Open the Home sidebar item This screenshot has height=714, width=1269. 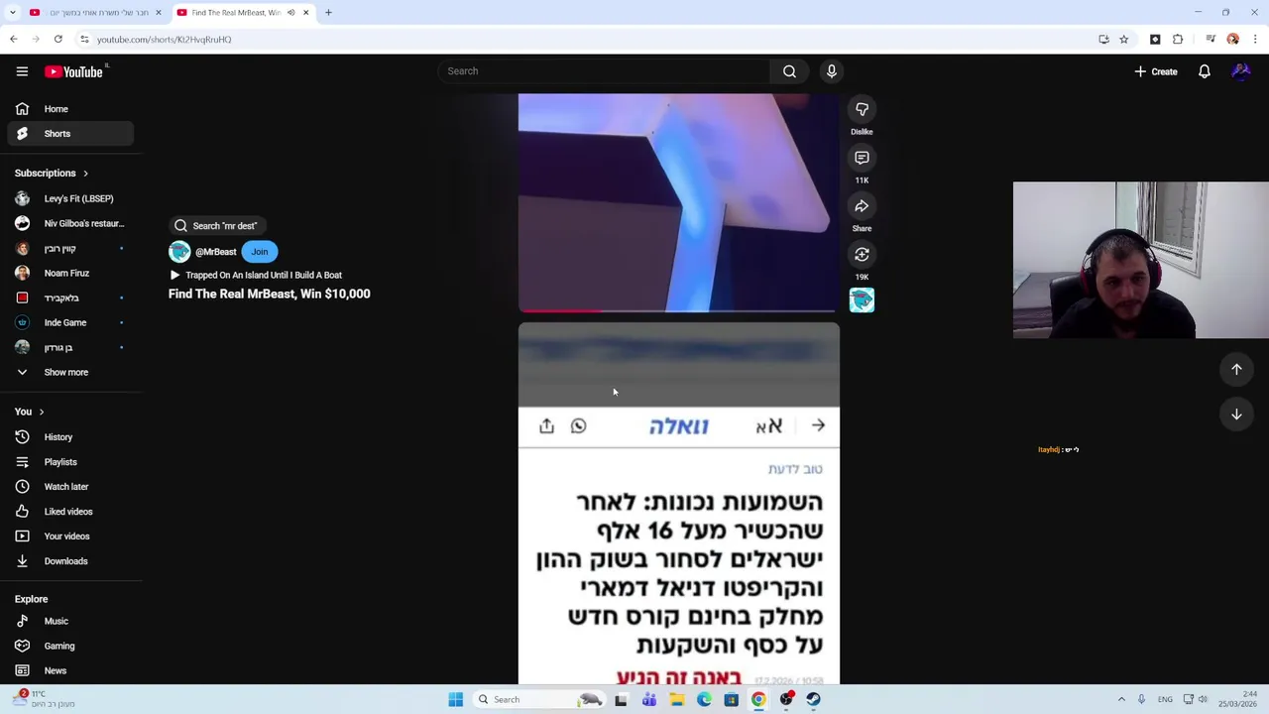(69, 109)
